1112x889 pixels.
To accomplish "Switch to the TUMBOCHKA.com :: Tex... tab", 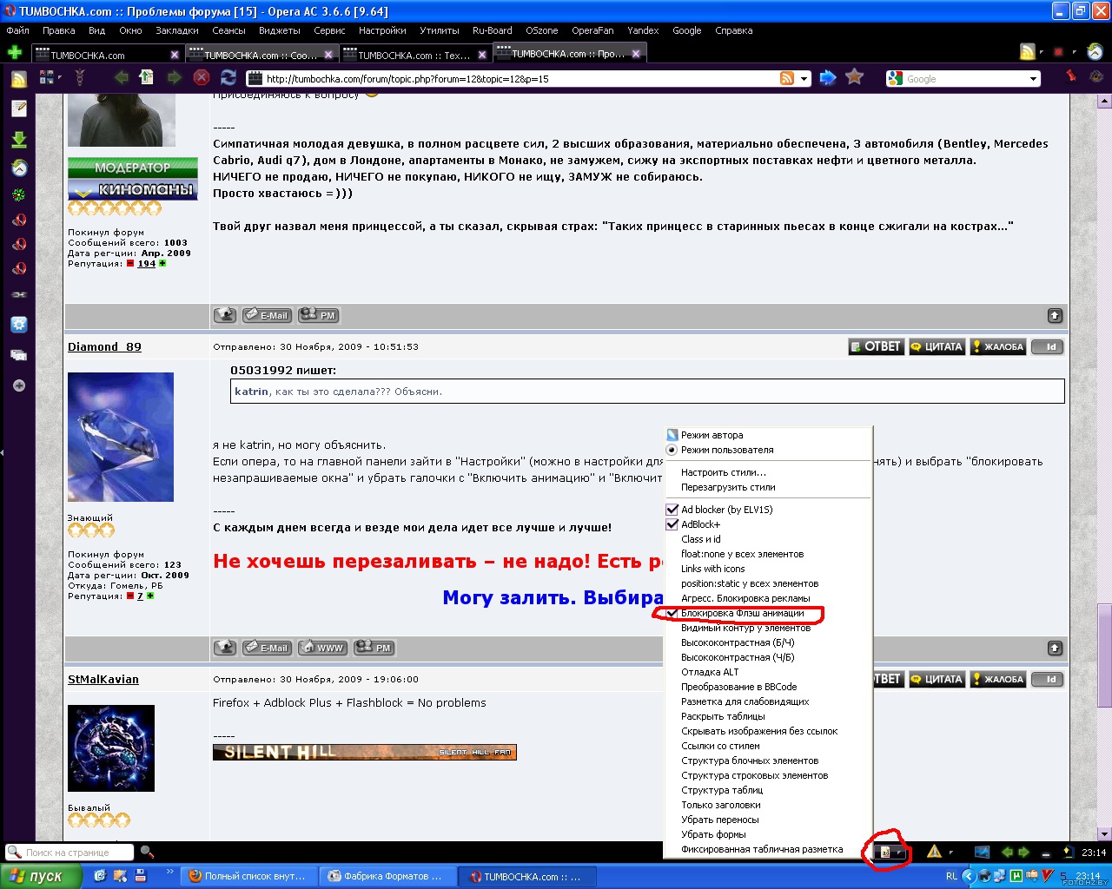I will tap(414, 55).
